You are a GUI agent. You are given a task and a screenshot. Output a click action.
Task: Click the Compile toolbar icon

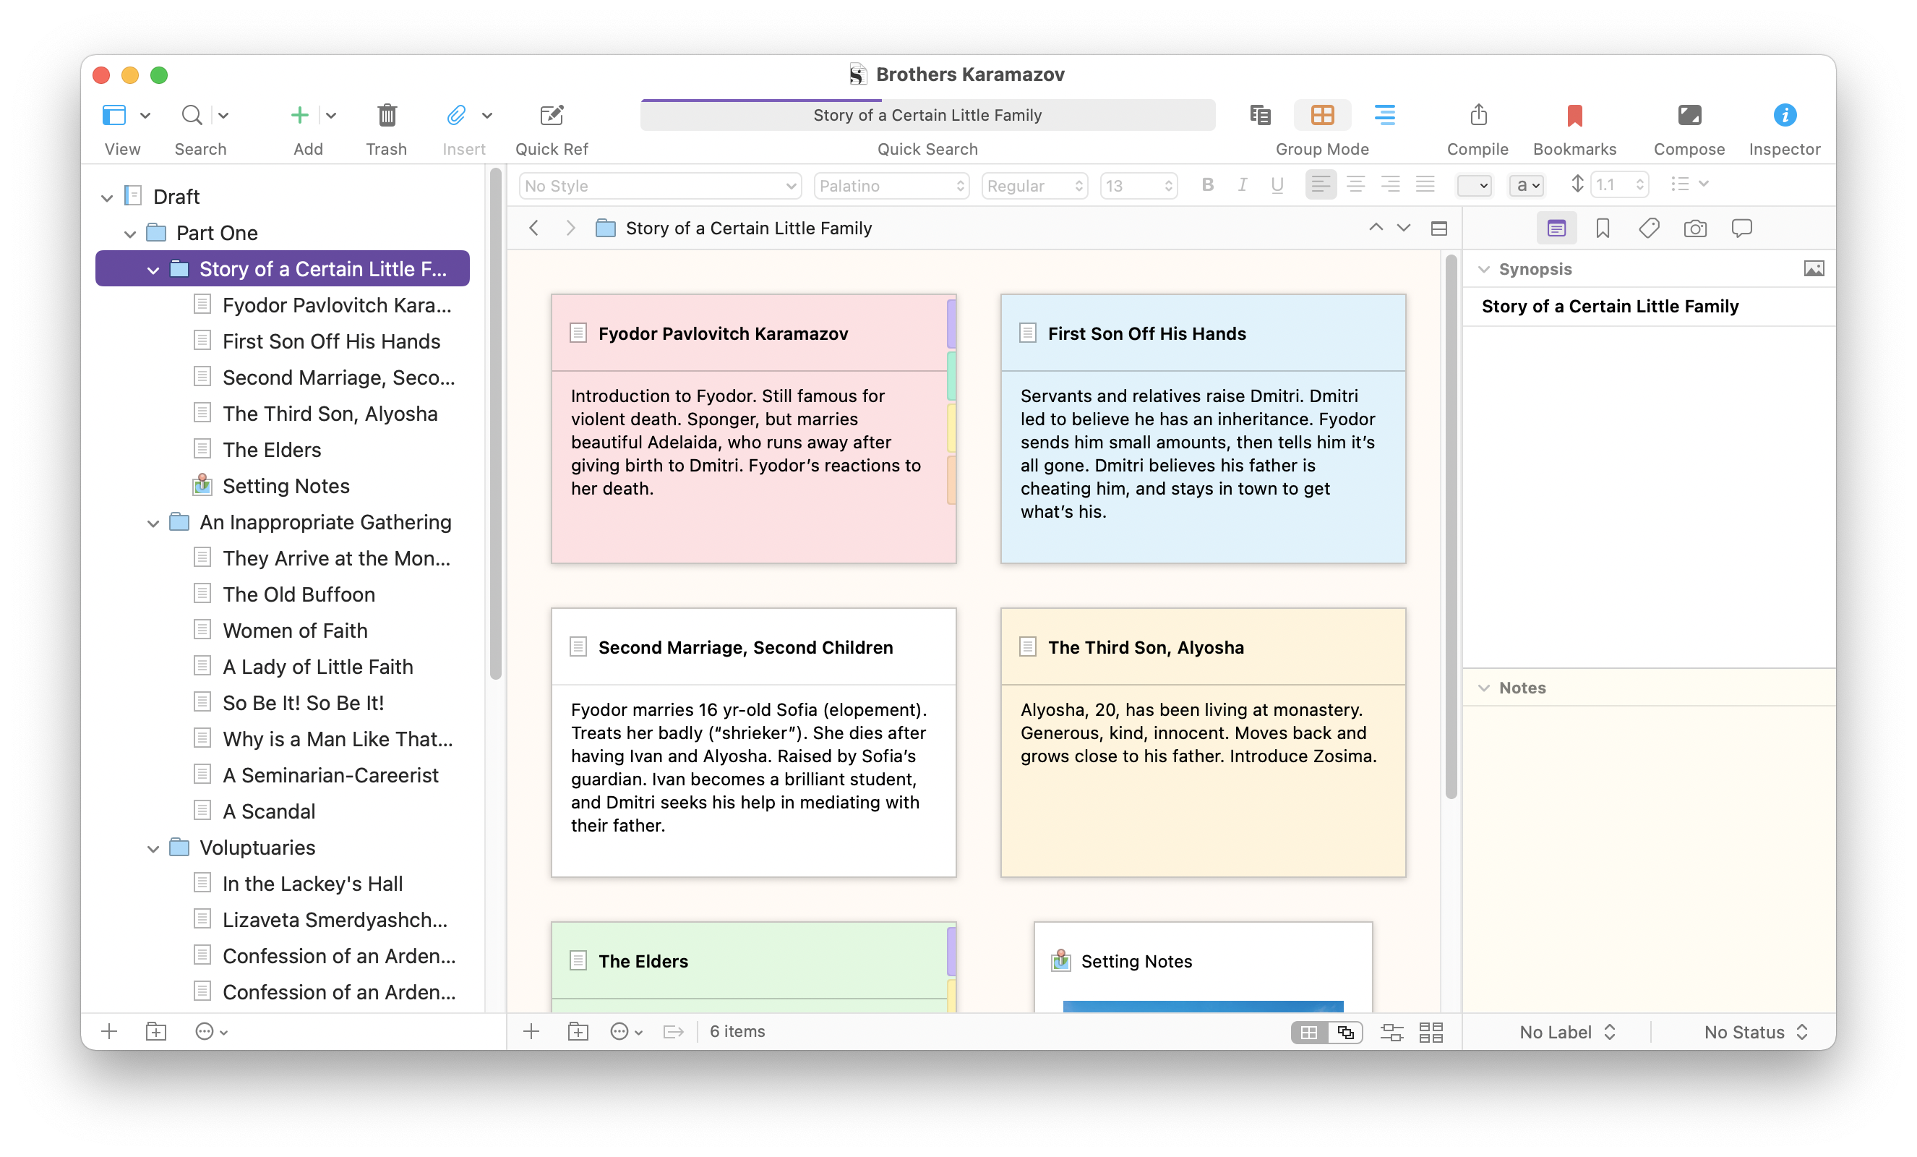pos(1477,115)
